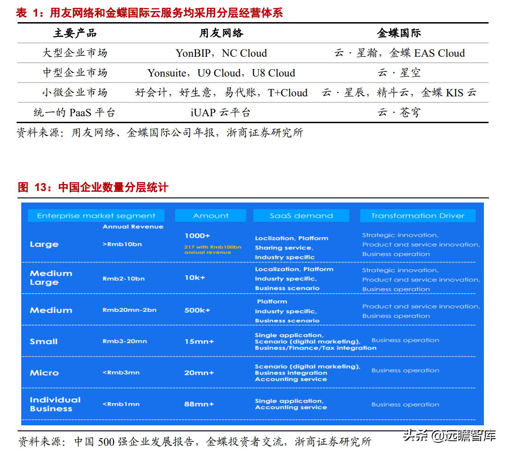
Task: Click the 'SaaS demand' header box
Action: (302, 215)
